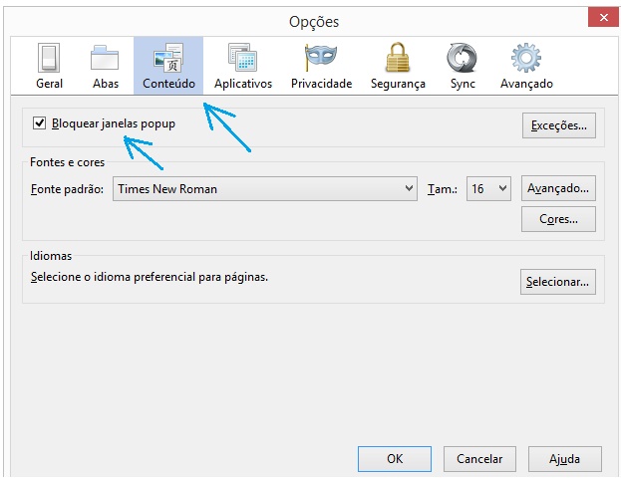Close the Opções dialog window
Viewport: 621px width, 478px height.
tap(600, 19)
